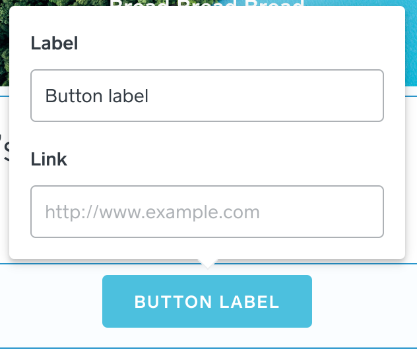Select the "Bread Bread Bread" banner heading
The width and height of the screenshot is (417, 360).
point(207,4)
